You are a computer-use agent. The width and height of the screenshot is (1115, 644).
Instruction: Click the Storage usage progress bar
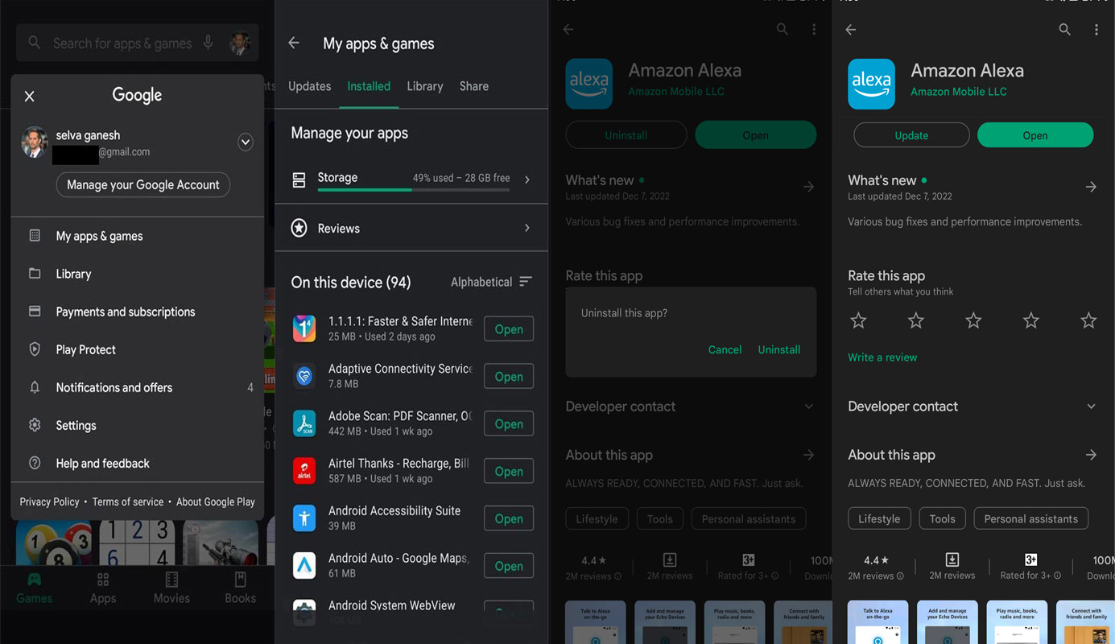click(x=414, y=190)
